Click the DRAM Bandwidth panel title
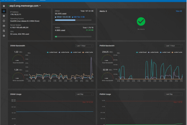 pyautogui.click(x=18, y=46)
